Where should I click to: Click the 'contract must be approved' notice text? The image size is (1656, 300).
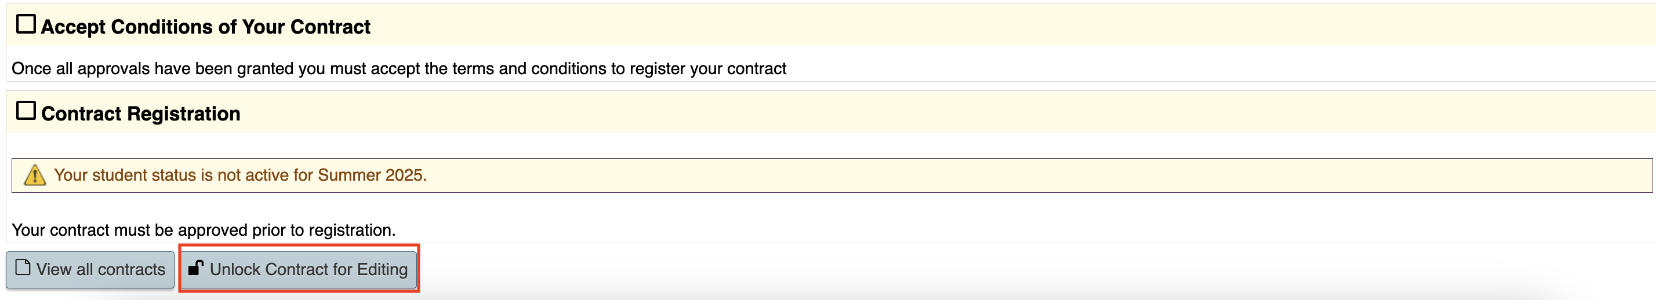(x=203, y=230)
